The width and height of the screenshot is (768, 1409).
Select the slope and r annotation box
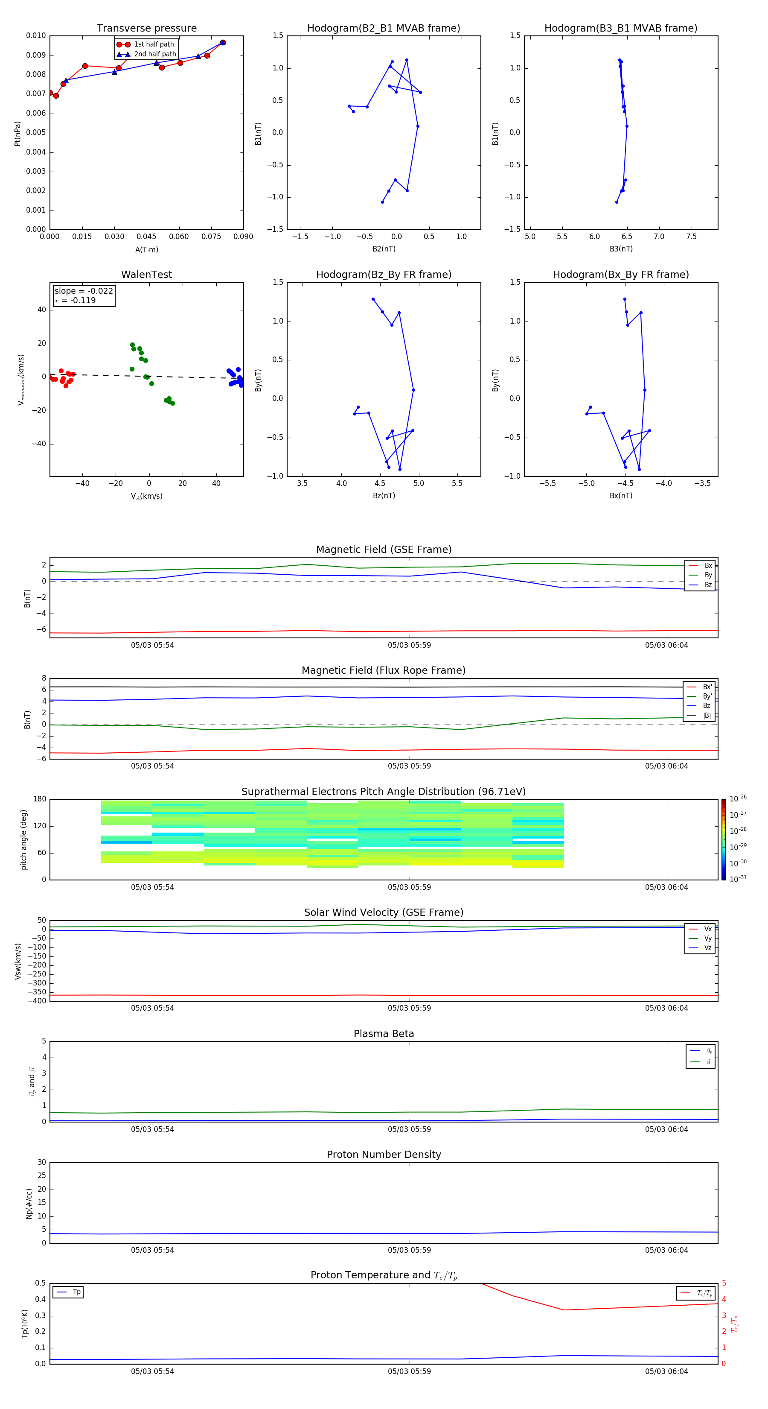84,295
